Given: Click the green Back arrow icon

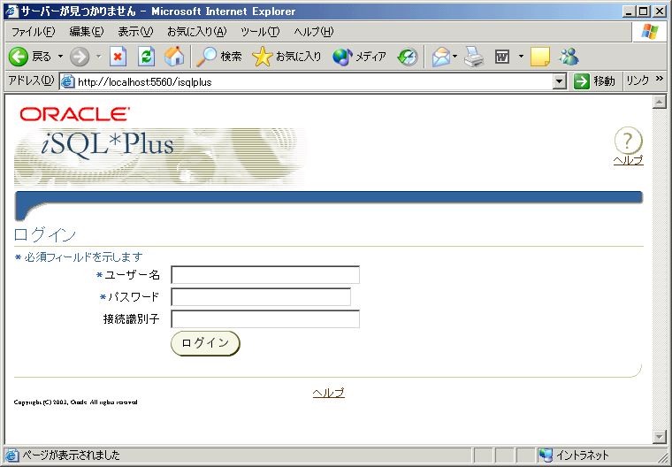Looking at the screenshot, I should (x=18, y=57).
